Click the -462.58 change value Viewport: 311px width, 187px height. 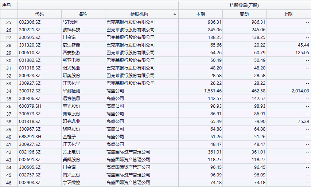tap(257, 91)
